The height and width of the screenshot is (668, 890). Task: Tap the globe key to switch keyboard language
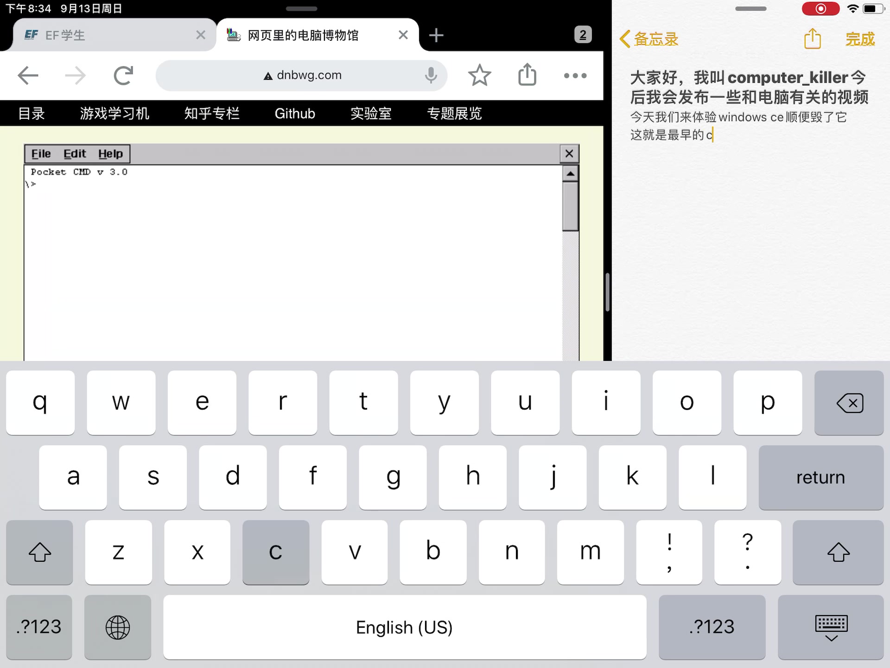(x=117, y=627)
